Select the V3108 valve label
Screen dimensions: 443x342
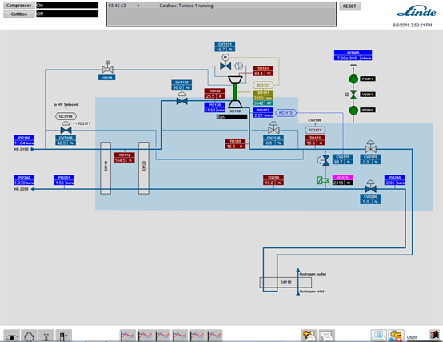point(107,78)
